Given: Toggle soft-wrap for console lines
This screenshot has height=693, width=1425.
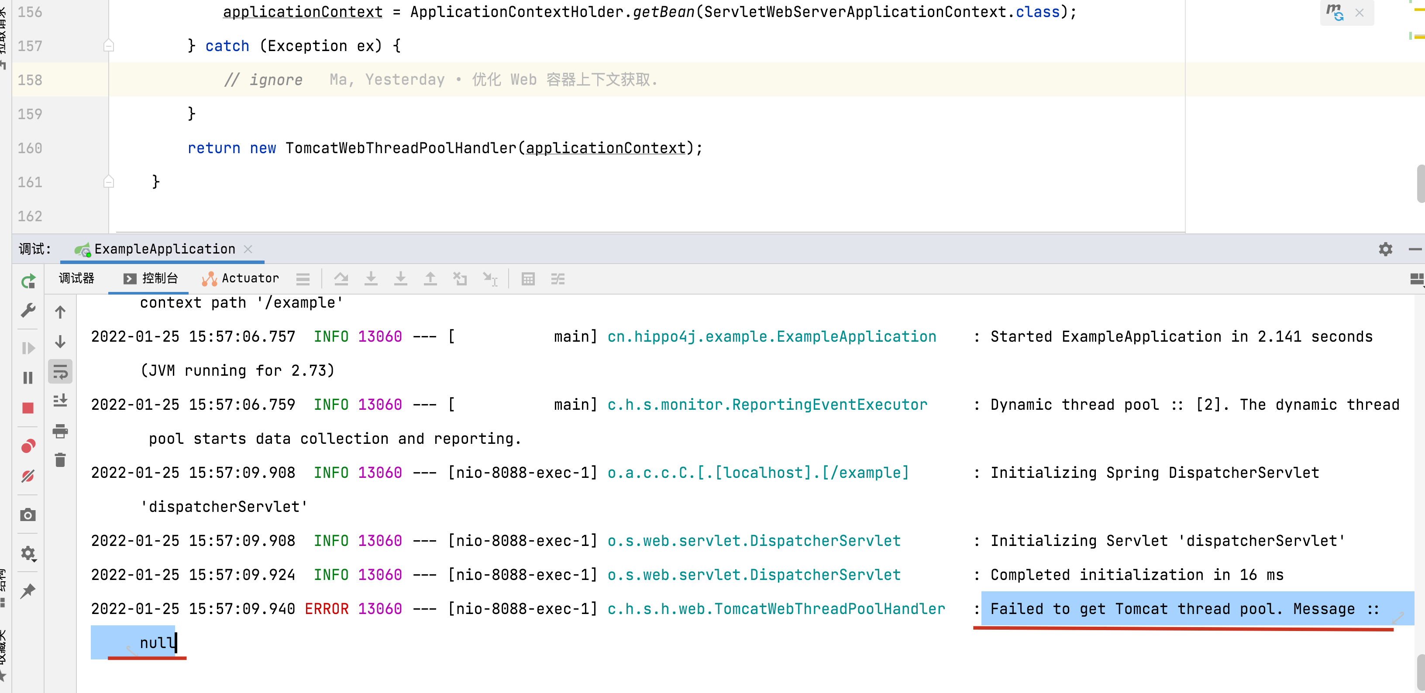Looking at the screenshot, I should [60, 371].
